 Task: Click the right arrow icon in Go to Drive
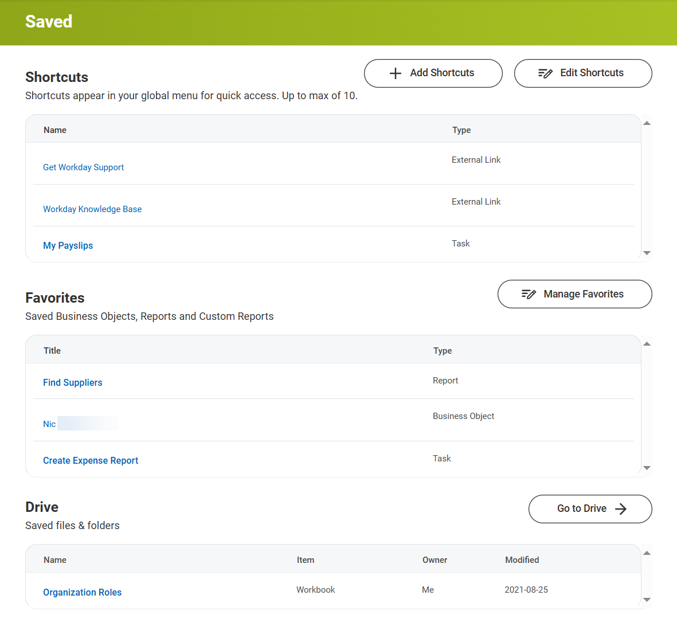click(x=621, y=508)
